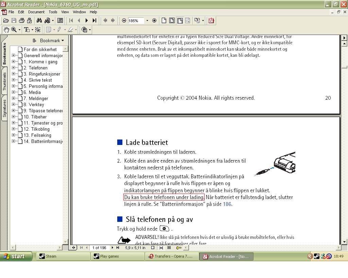Open the Search icon dropdown arrow
Viewport: 348px width, 278px height.
[x=53, y=21]
